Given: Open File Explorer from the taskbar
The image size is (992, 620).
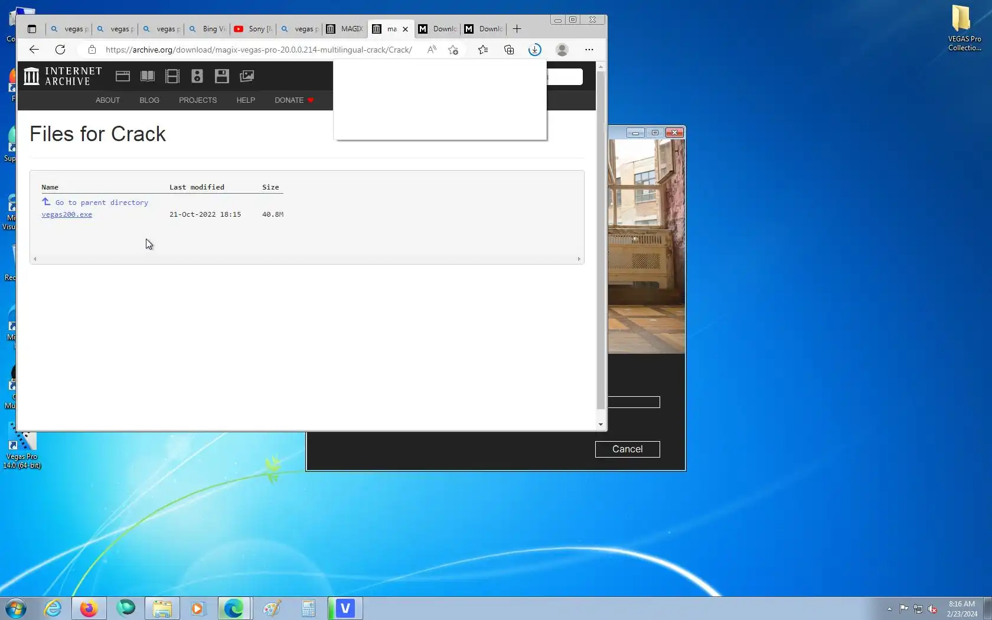Looking at the screenshot, I should coord(162,608).
